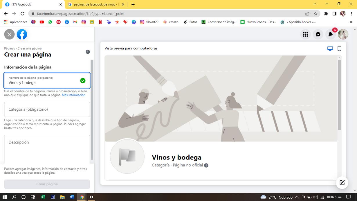Open the notifications bell with 17 badge
The height and width of the screenshot is (201, 357).
pyautogui.click(x=331, y=34)
